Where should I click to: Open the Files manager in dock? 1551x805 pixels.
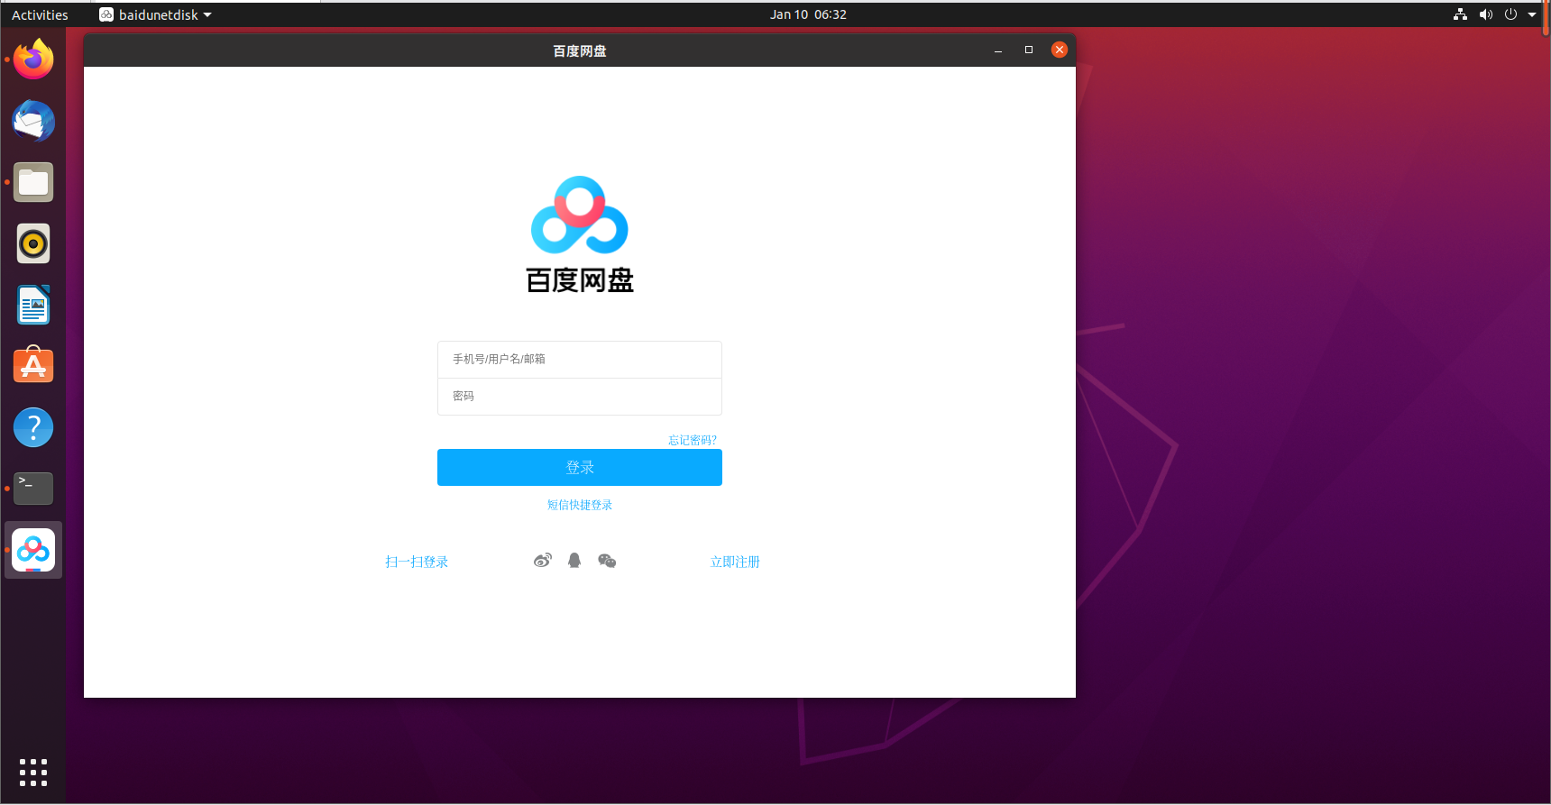click(x=33, y=182)
